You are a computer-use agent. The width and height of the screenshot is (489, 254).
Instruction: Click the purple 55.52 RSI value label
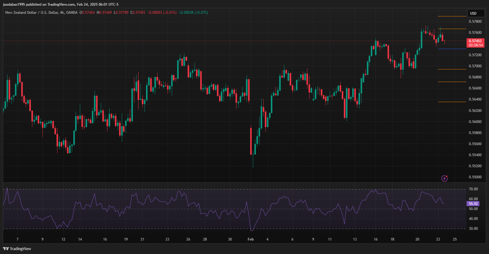473,203
